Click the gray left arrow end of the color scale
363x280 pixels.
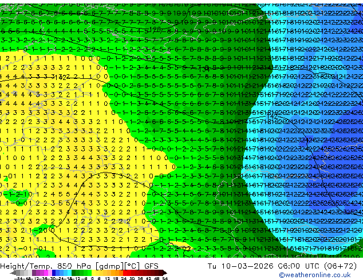click(x=13, y=273)
